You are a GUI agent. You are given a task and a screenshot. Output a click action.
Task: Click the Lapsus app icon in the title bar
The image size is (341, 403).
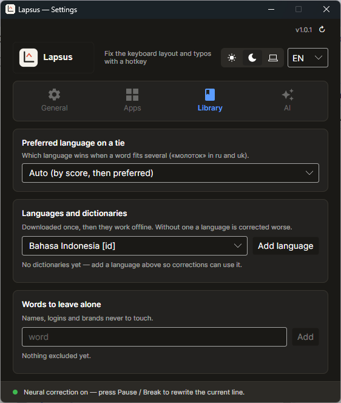[10, 10]
